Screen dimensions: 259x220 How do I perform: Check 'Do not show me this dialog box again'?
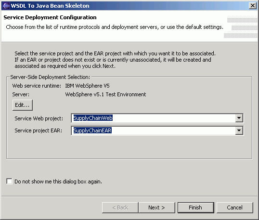(x=9, y=181)
